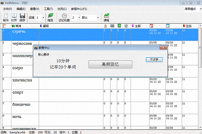
Task: Minimize the VoltMemo window
Action: pyautogui.click(x=183, y=3)
